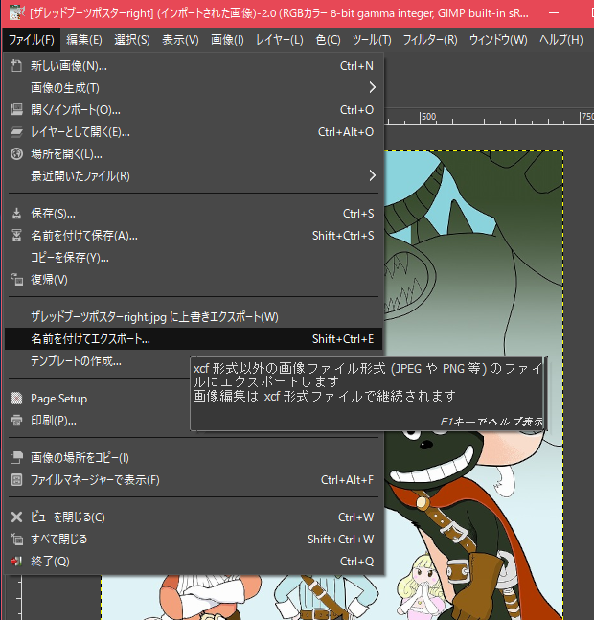Choose ビューを閉じる(C) entry
Viewport: 594px width, 620px height.
coord(194,517)
